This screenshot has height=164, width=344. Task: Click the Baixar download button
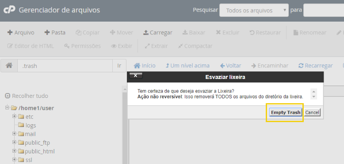(194, 33)
